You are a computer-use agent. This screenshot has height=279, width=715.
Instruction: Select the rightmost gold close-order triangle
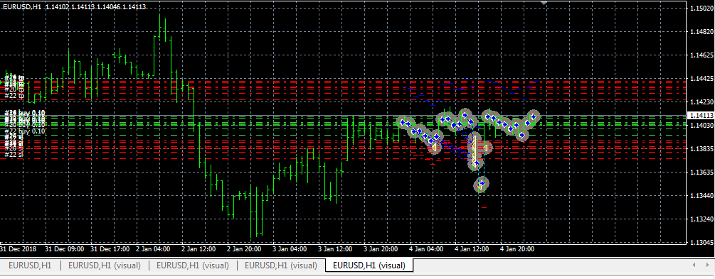(x=486, y=148)
